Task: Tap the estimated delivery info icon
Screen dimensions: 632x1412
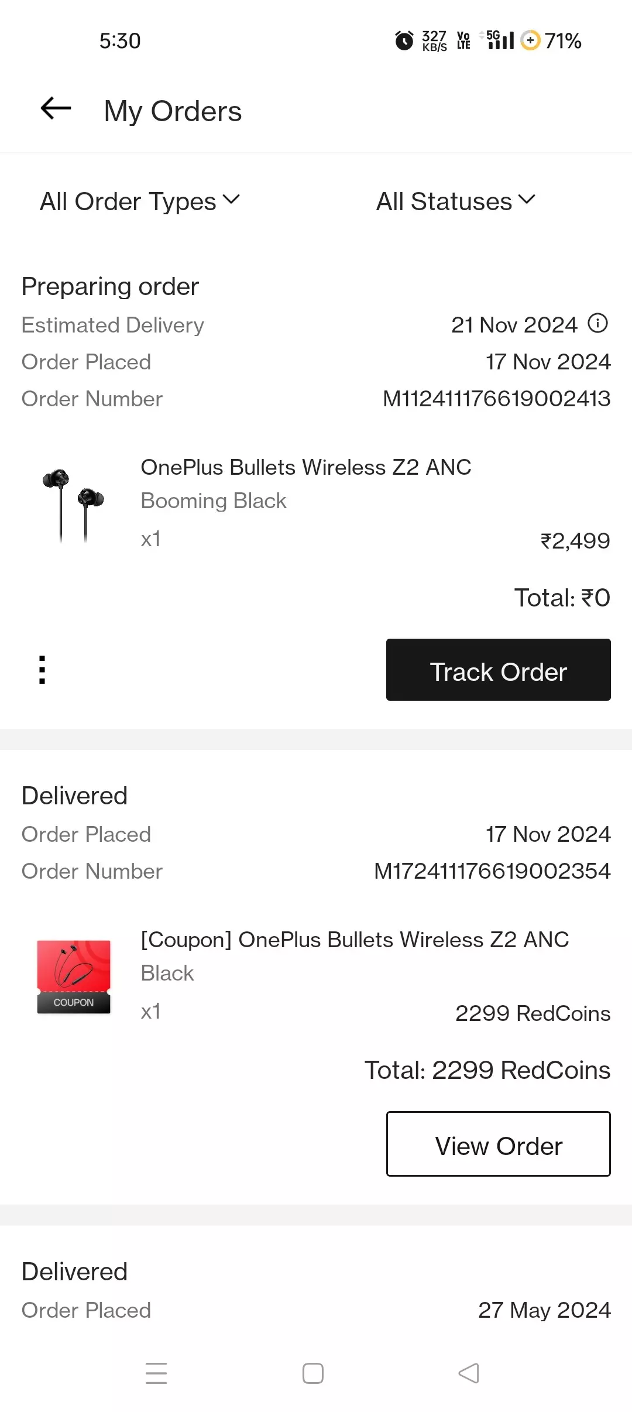Action: pyautogui.click(x=597, y=323)
